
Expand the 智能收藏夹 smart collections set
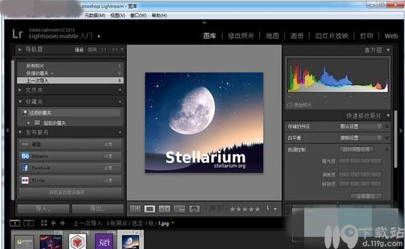(28, 122)
